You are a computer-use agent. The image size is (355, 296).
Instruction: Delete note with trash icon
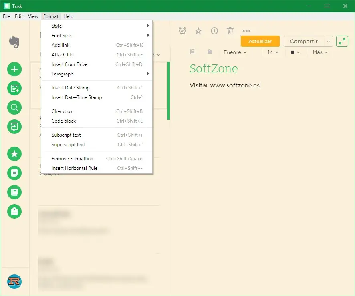(230, 31)
